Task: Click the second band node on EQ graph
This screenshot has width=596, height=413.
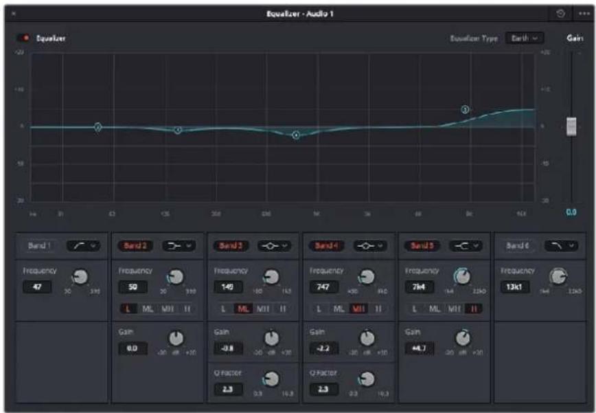Action: tap(178, 130)
